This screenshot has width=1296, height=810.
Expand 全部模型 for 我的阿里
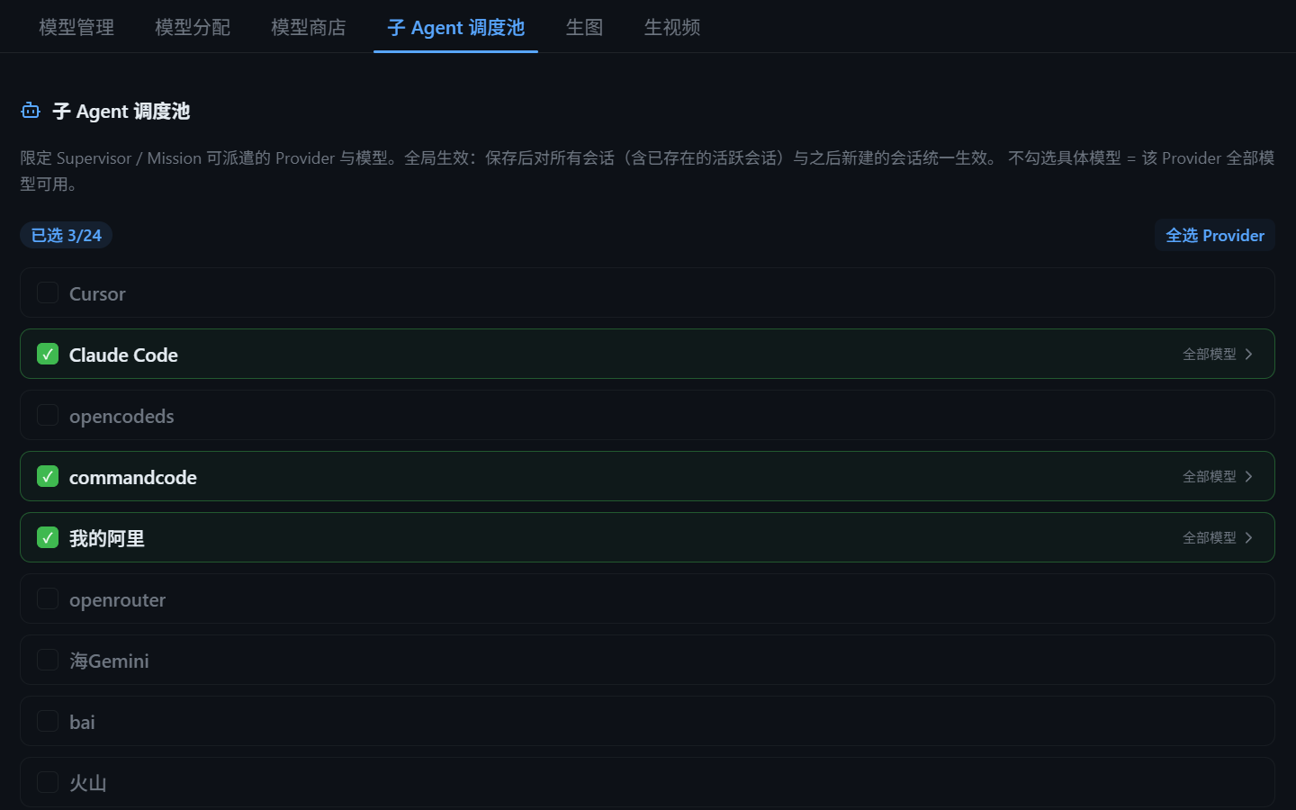(1218, 537)
